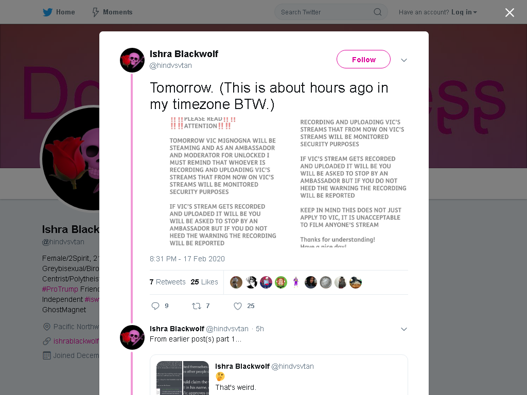Like the tweet with heart icon
Screen dimensions: 527x395
tap(238, 306)
